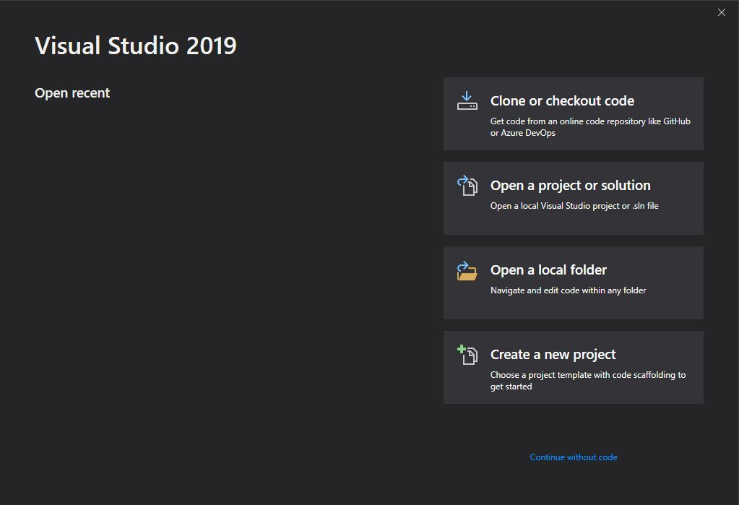Click text 'Navigate and edit code within any folder'

tap(568, 290)
